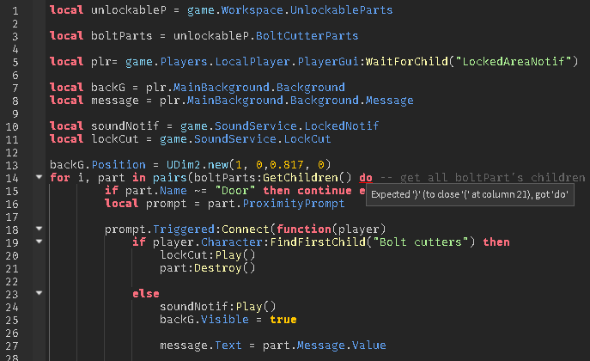590x361 pixels.
Task: Collapse the for loop fold arrow at line 14
Action: coord(40,176)
